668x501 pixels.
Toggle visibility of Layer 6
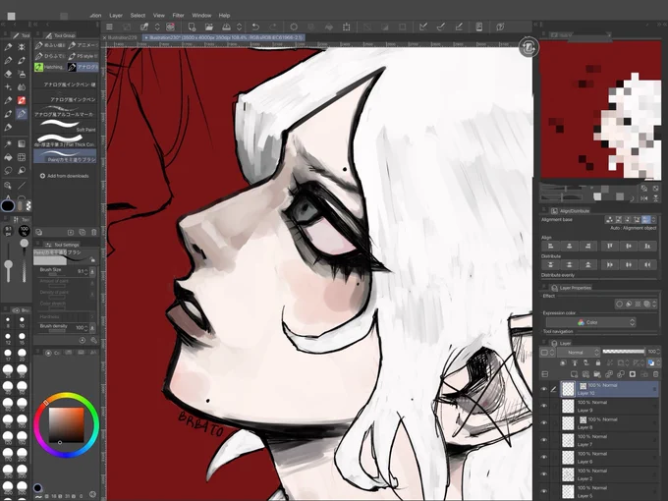click(543, 457)
